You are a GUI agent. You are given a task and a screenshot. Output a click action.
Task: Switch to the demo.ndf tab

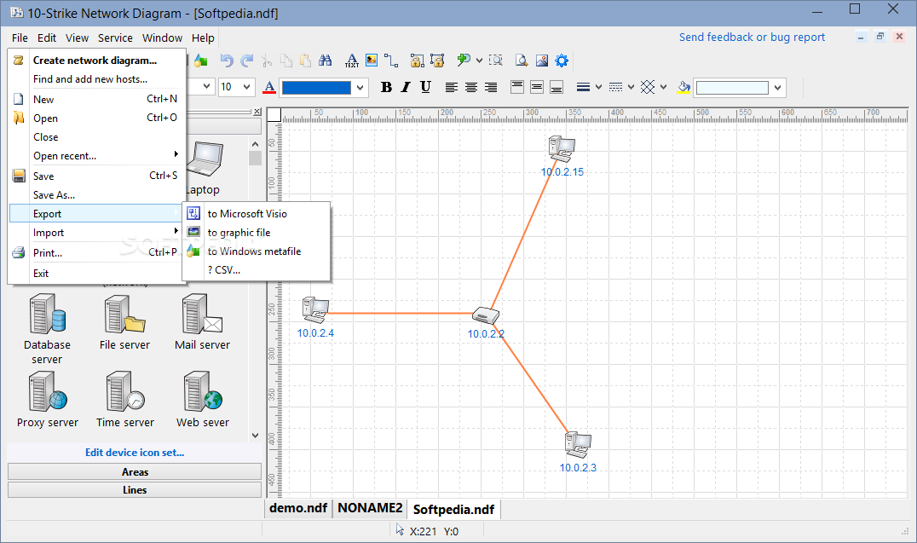(298, 508)
